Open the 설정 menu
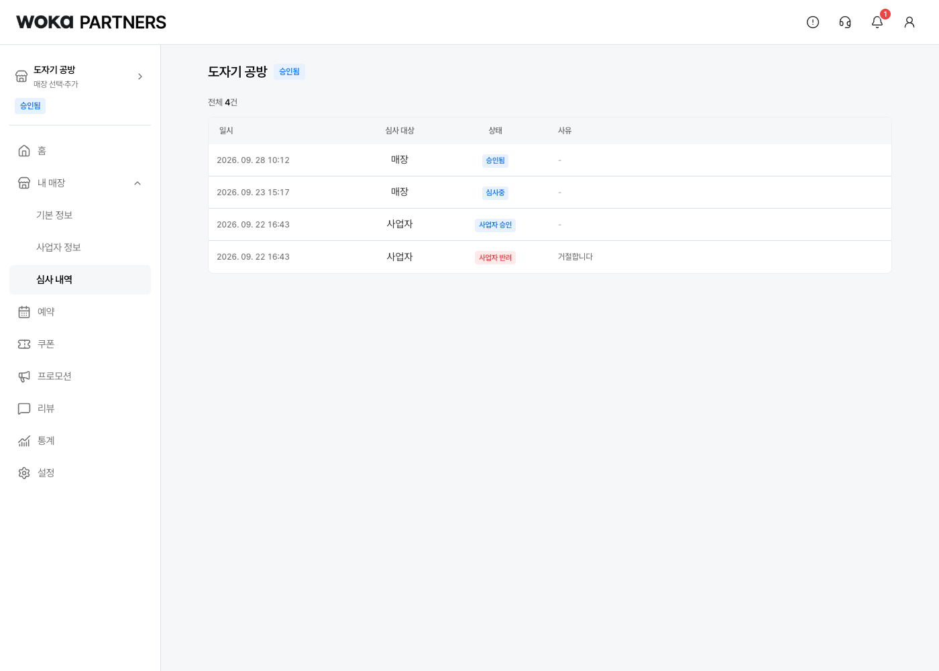The width and height of the screenshot is (939, 671). tap(80, 473)
